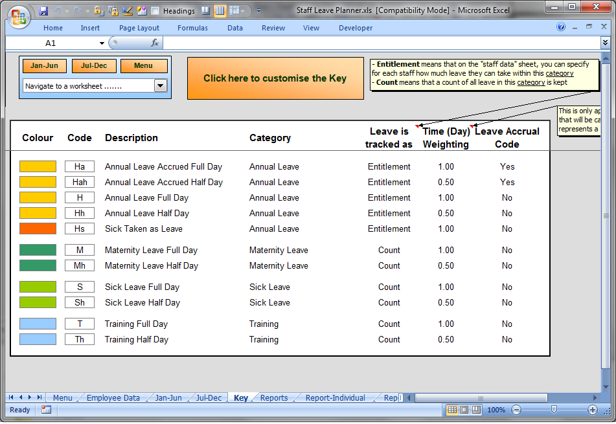The height and width of the screenshot is (424, 616).
Task: Click the horizontal scrollbar right arrow
Action: coord(595,397)
